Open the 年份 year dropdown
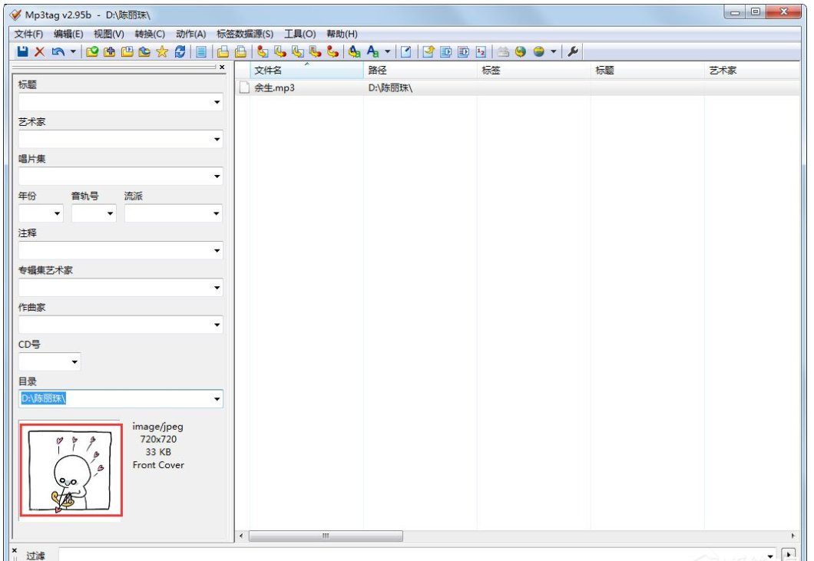 coord(58,214)
